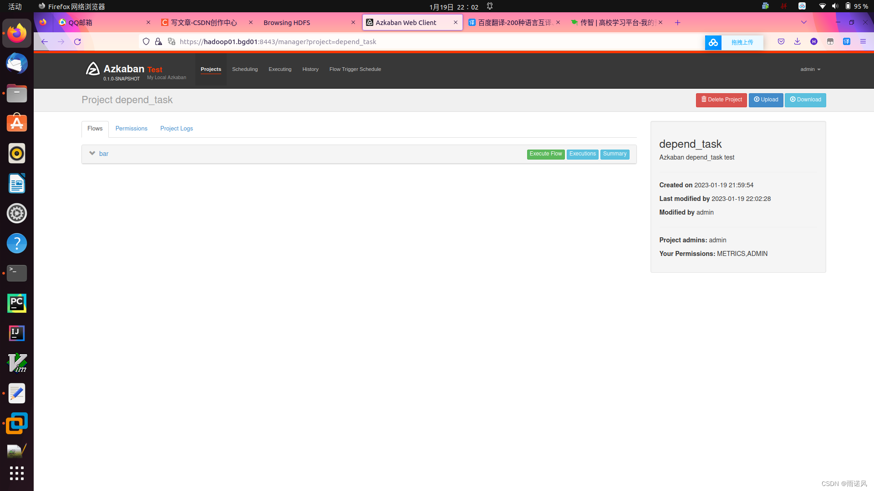Switch to the Permissions tab
The height and width of the screenshot is (491, 874).
click(x=131, y=129)
